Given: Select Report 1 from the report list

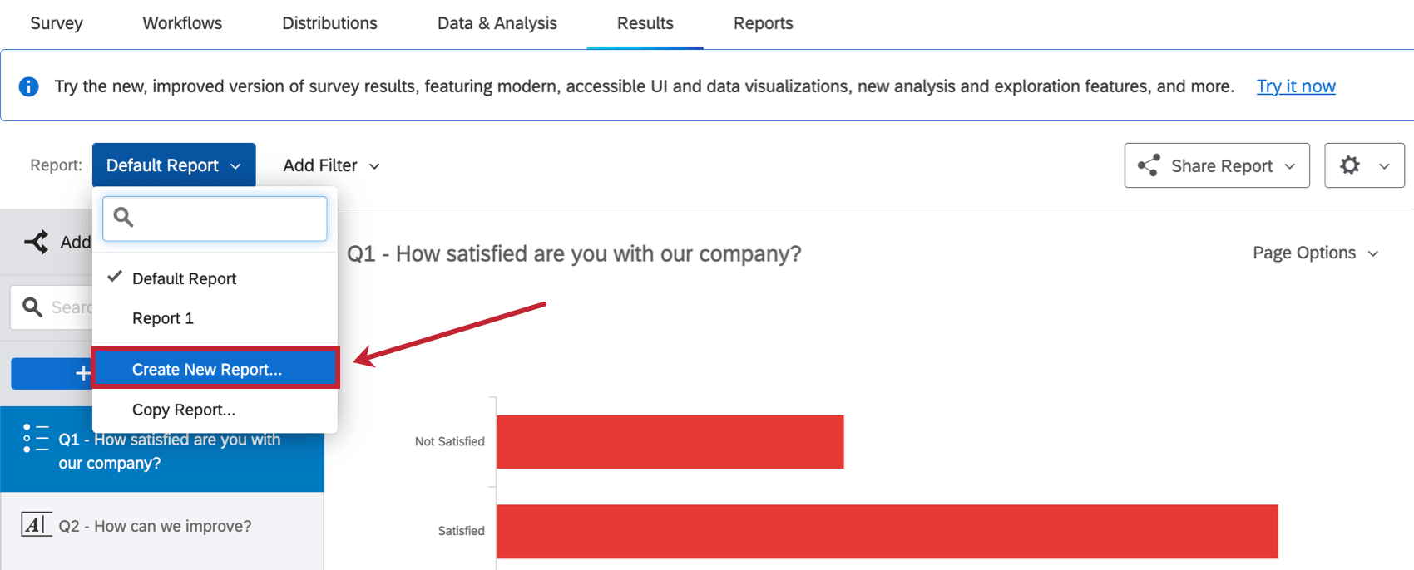Looking at the screenshot, I should coord(162,318).
